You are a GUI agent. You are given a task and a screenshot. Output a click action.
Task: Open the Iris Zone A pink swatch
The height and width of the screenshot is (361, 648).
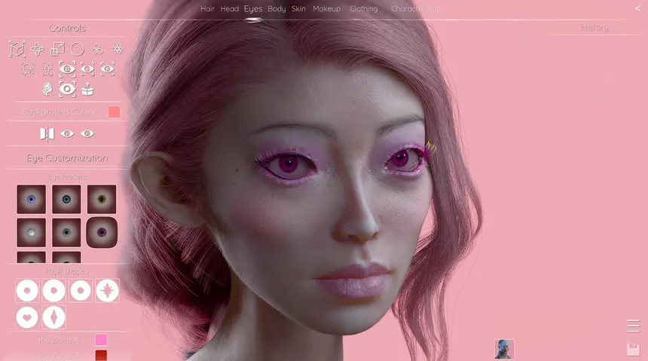[101, 340]
